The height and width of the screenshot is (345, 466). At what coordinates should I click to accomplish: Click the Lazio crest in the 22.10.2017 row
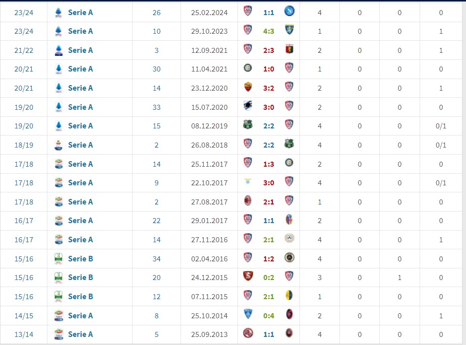pos(248,182)
